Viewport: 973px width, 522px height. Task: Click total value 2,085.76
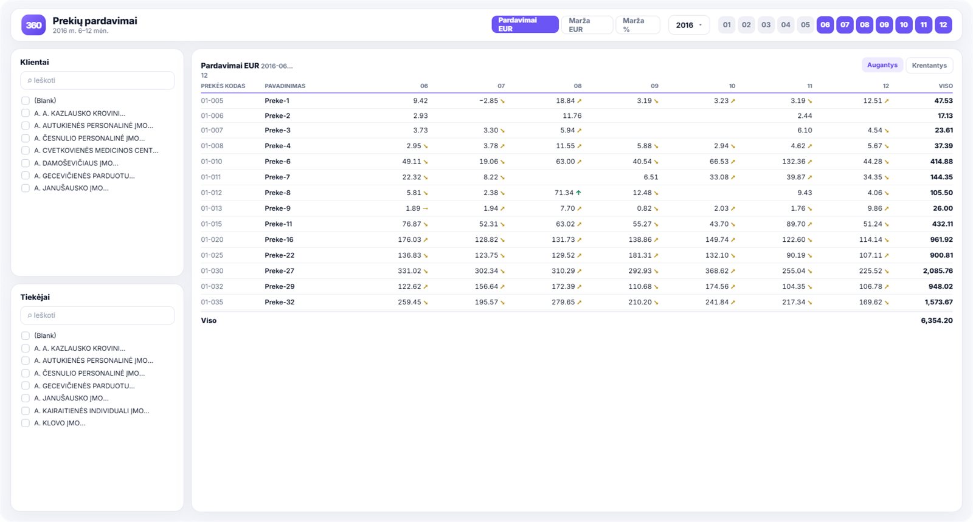click(x=938, y=271)
